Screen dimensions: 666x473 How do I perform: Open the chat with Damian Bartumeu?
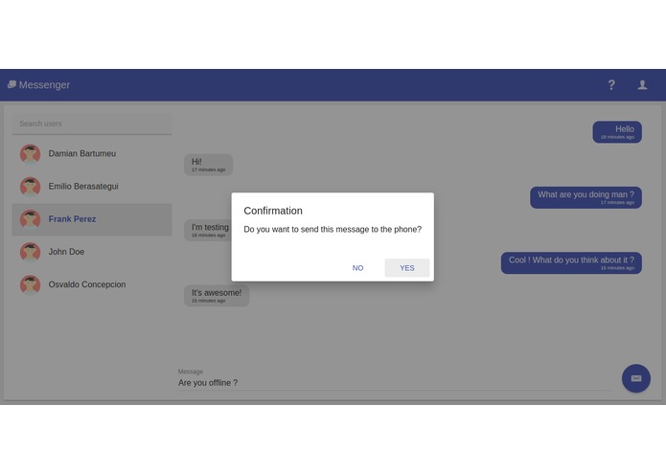pos(92,153)
